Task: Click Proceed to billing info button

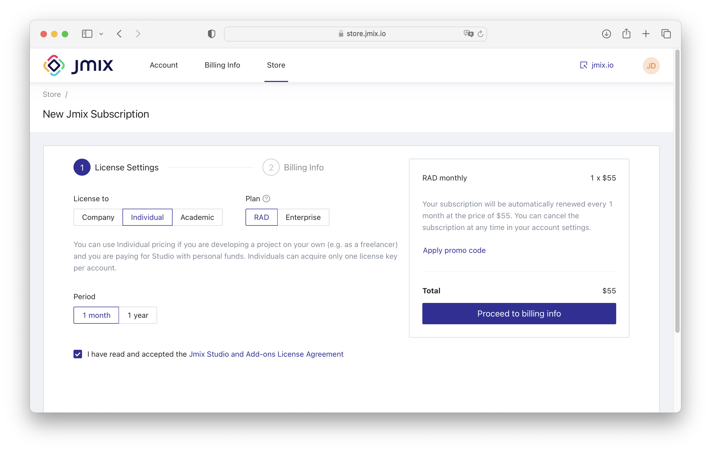Action: tap(519, 313)
